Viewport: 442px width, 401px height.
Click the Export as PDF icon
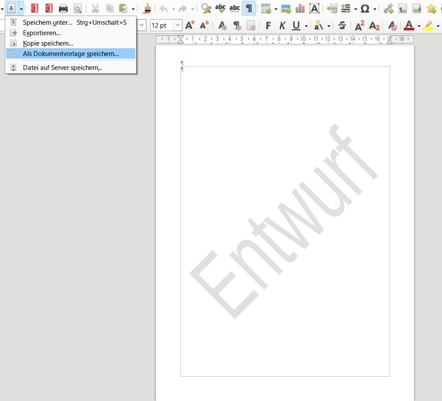tap(34, 9)
